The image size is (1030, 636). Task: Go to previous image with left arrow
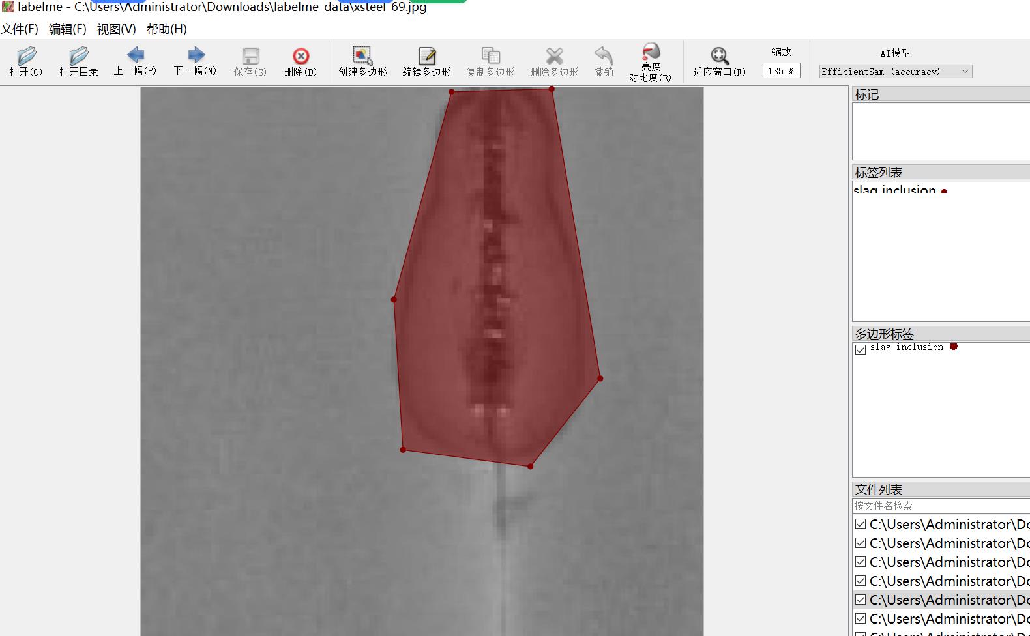[x=136, y=55]
